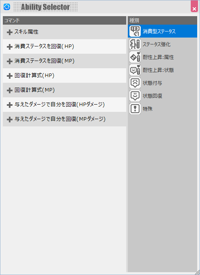Choose the 耐性上昇:状態 icon
The image size is (200, 275).
tap(135, 70)
